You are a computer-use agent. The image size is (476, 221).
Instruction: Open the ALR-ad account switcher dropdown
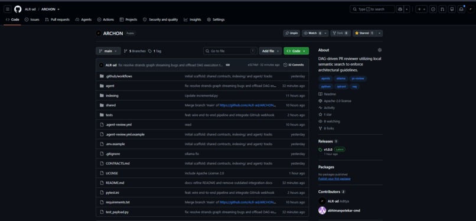click(x=58, y=9)
